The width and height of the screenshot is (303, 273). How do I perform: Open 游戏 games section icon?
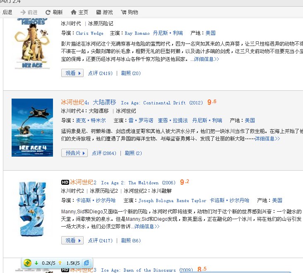[x=99, y=12]
